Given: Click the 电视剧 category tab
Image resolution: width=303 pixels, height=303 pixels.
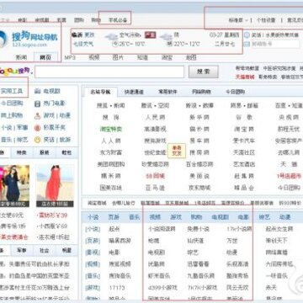Looking at the screenshot, I should coord(220,217).
